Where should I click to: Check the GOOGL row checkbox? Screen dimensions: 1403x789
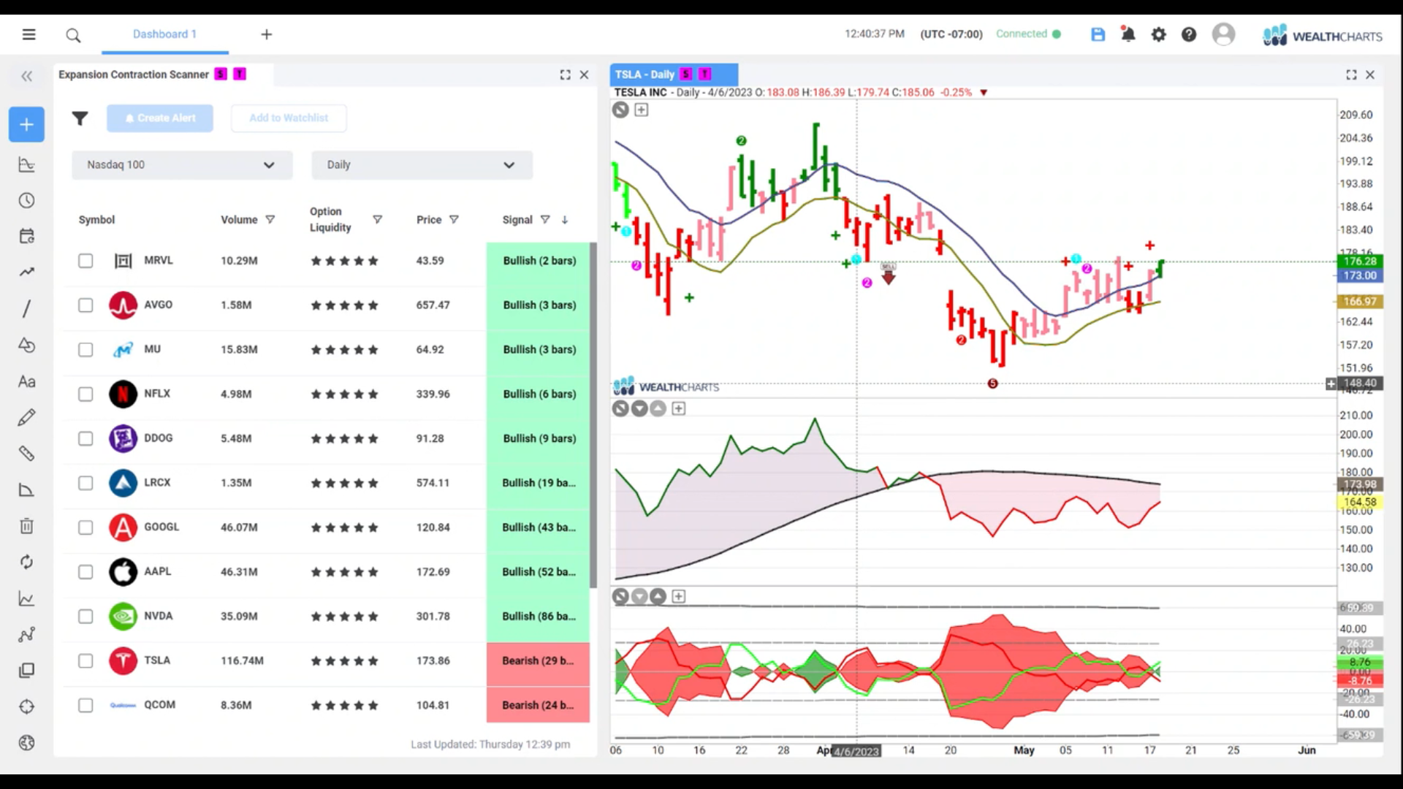click(x=85, y=527)
